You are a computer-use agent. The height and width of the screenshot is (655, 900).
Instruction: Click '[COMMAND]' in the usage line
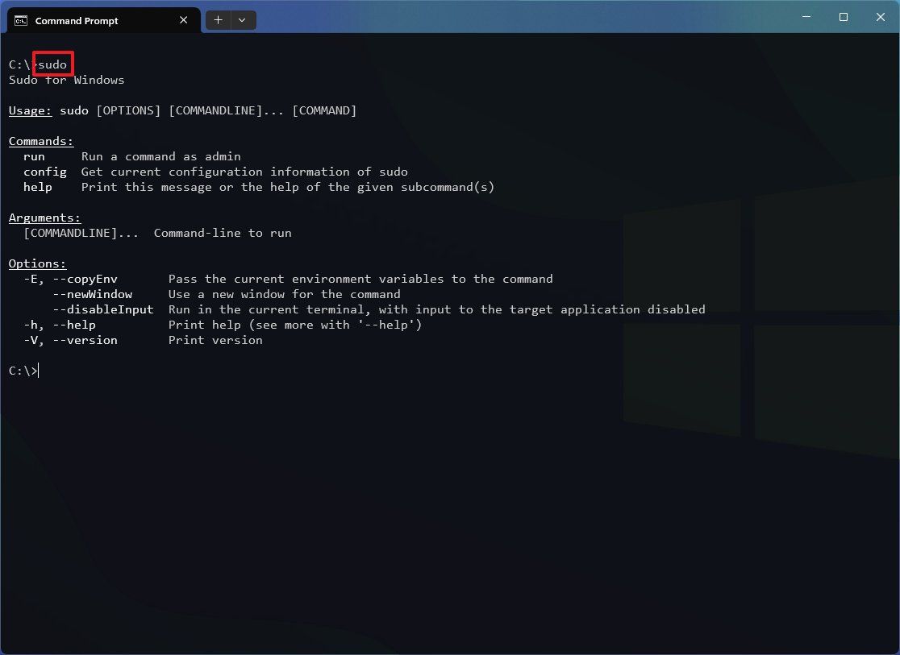click(324, 110)
